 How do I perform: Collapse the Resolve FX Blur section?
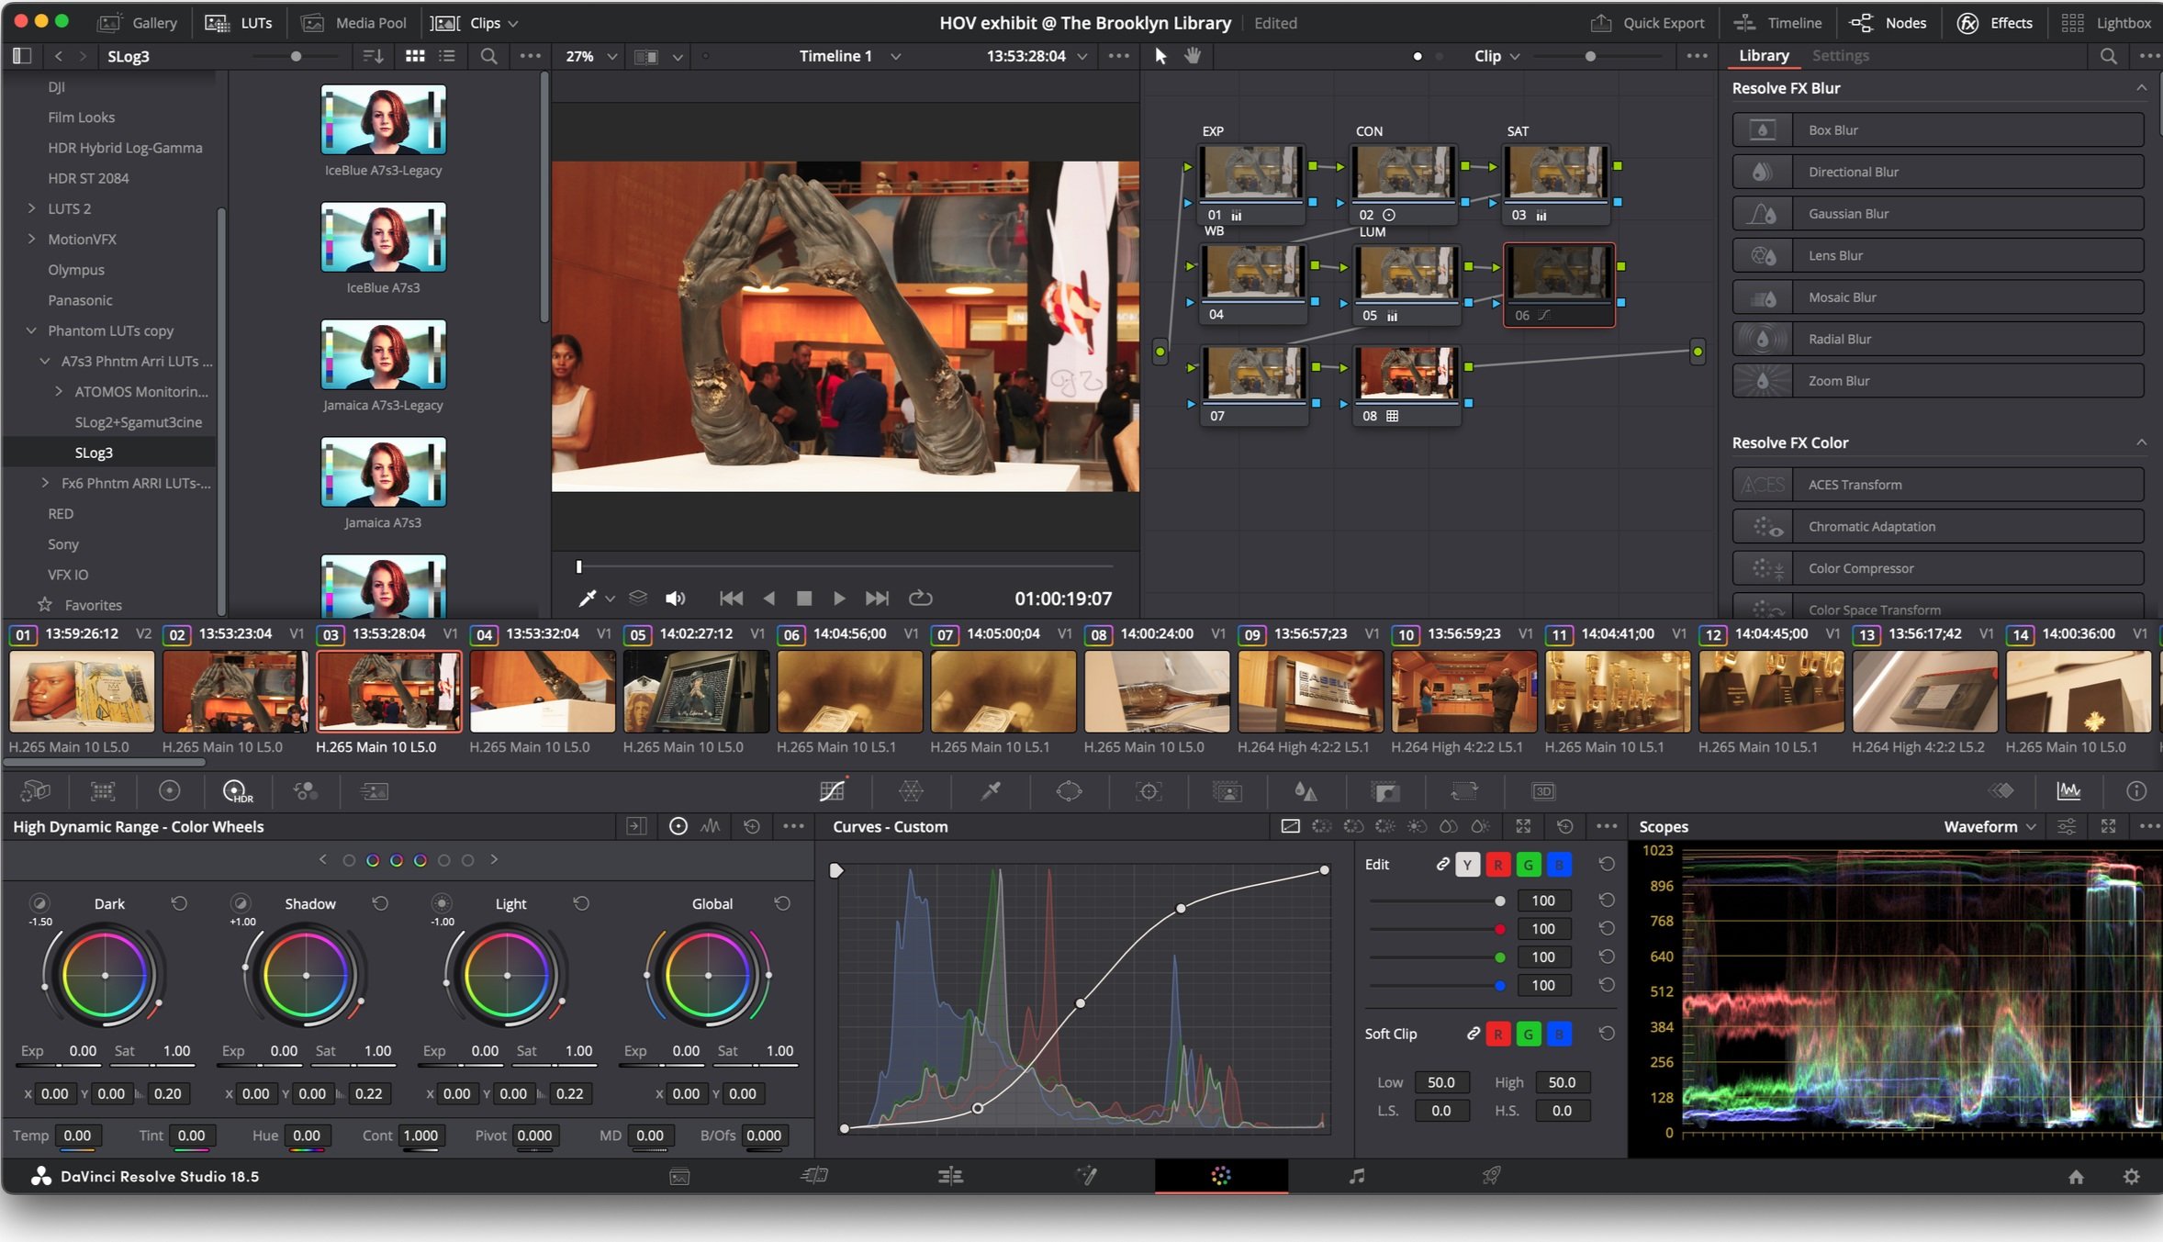(x=2141, y=88)
